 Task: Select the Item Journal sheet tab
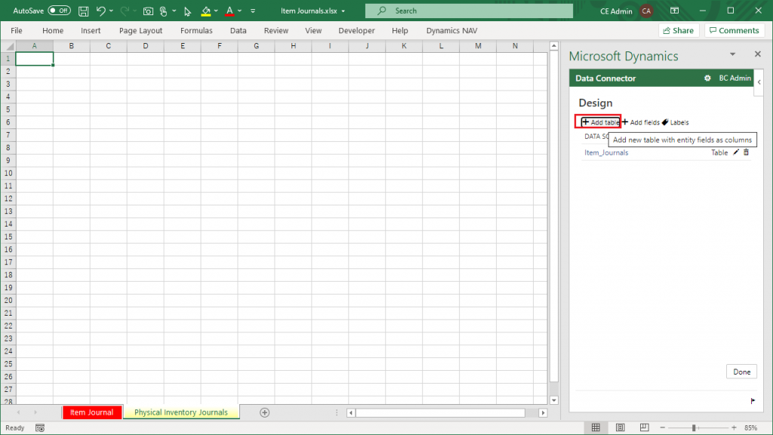tap(91, 412)
